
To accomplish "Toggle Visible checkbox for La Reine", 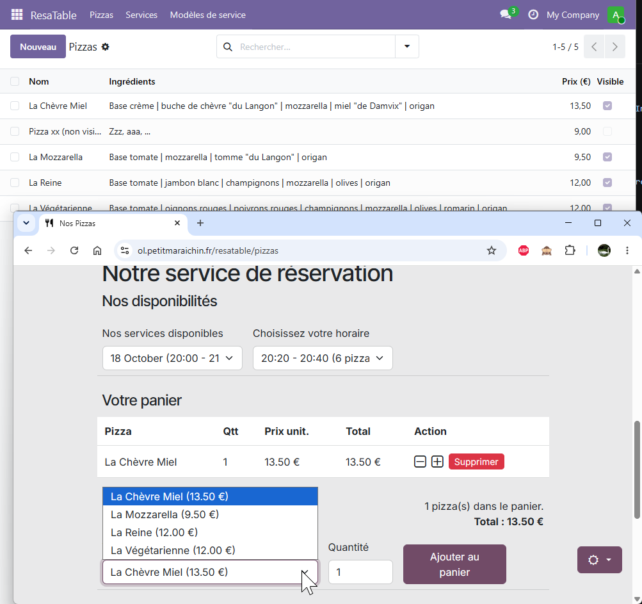I will [607, 183].
